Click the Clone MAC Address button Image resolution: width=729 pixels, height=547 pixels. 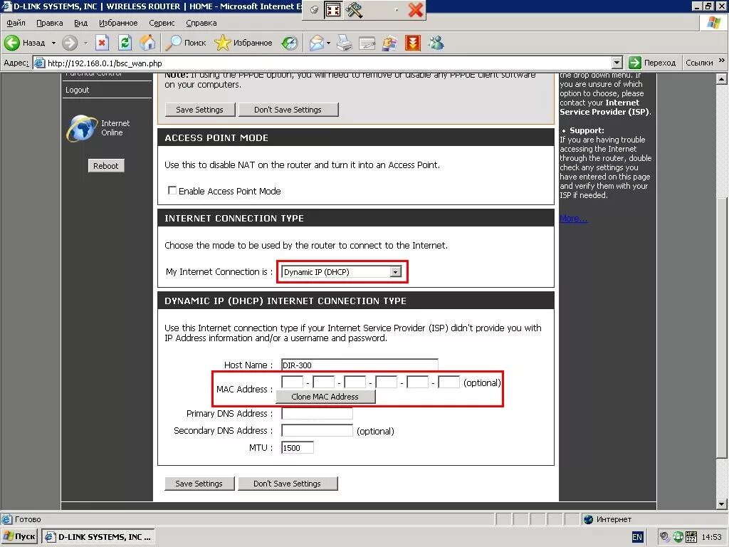tap(325, 397)
